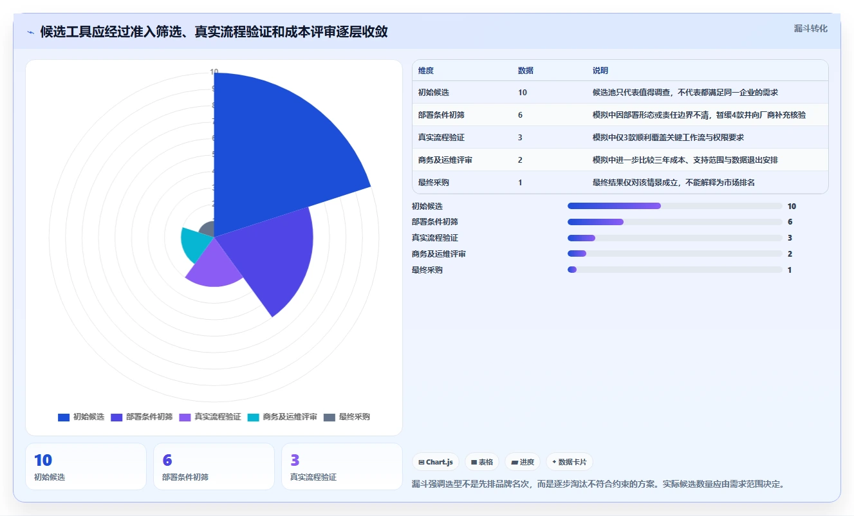Click the axis label 10 atop chart

[214, 71]
